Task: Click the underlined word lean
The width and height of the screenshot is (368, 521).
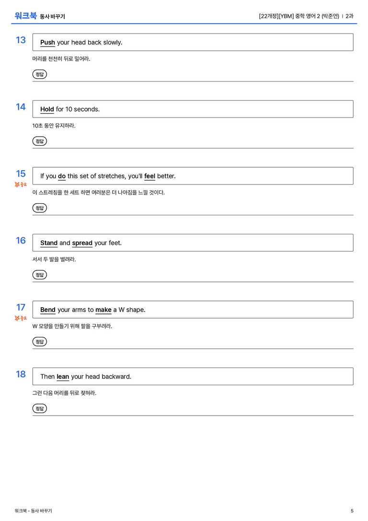Action: click(x=63, y=376)
